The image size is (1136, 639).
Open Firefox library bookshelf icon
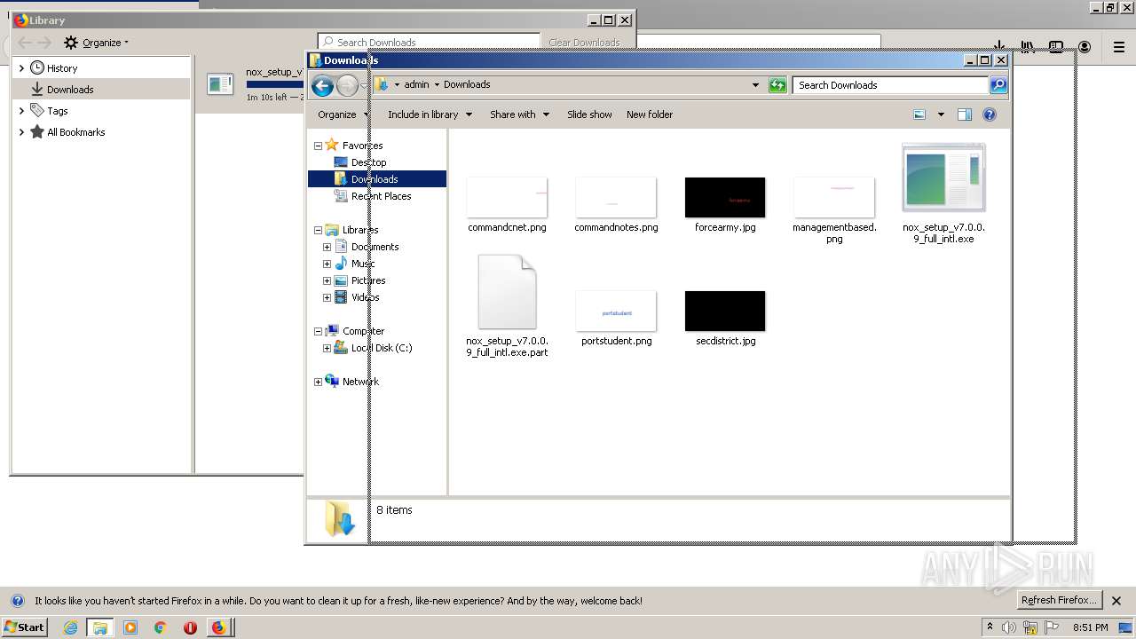click(1027, 47)
